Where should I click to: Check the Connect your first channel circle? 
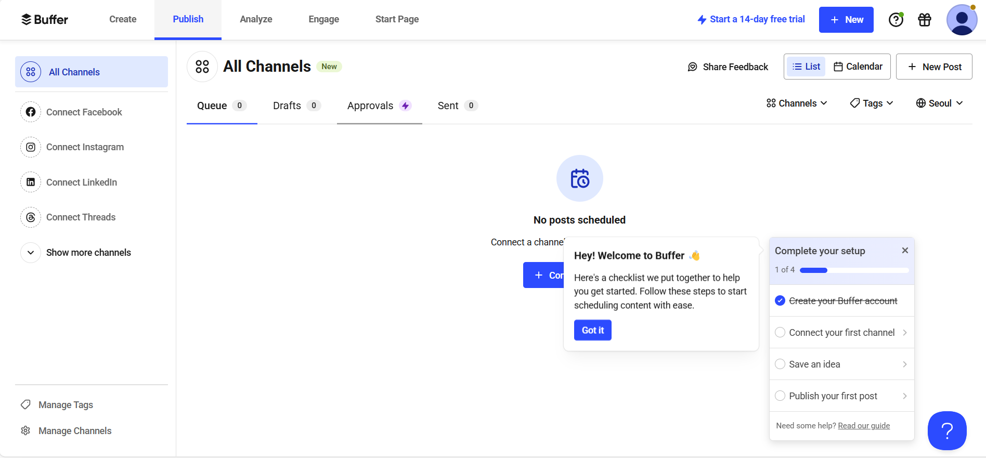tap(780, 332)
